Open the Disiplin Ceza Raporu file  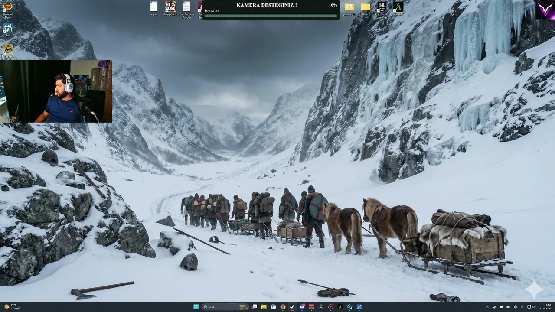[186, 10]
